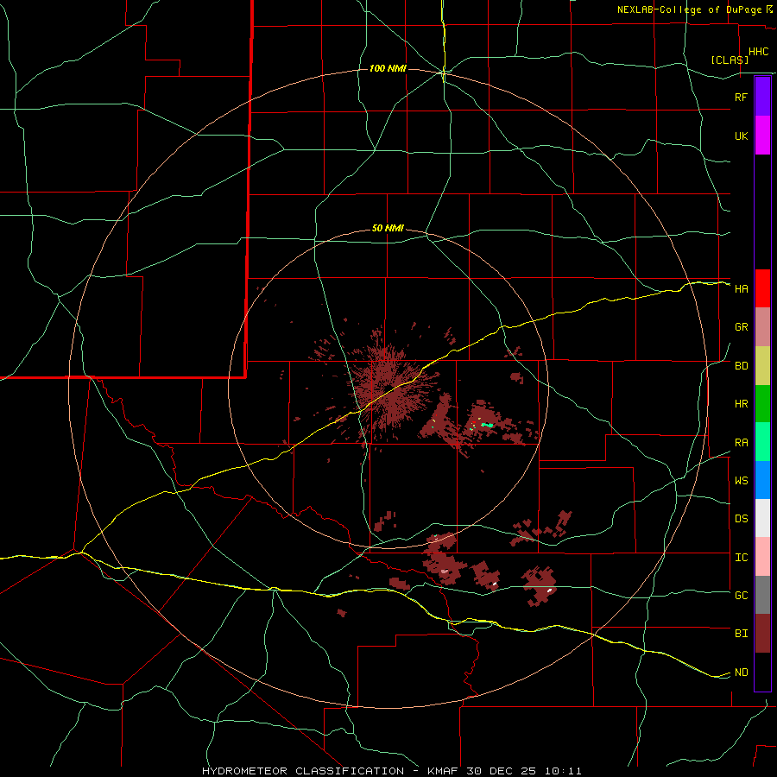Screen dimensions: 777x777
Task: Click the RA legend label
Action: 741,443
